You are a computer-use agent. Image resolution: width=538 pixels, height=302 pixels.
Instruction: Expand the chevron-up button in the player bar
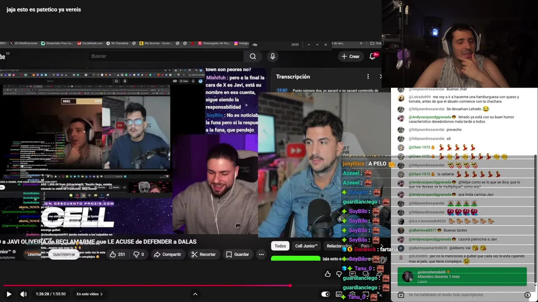click(195, 294)
